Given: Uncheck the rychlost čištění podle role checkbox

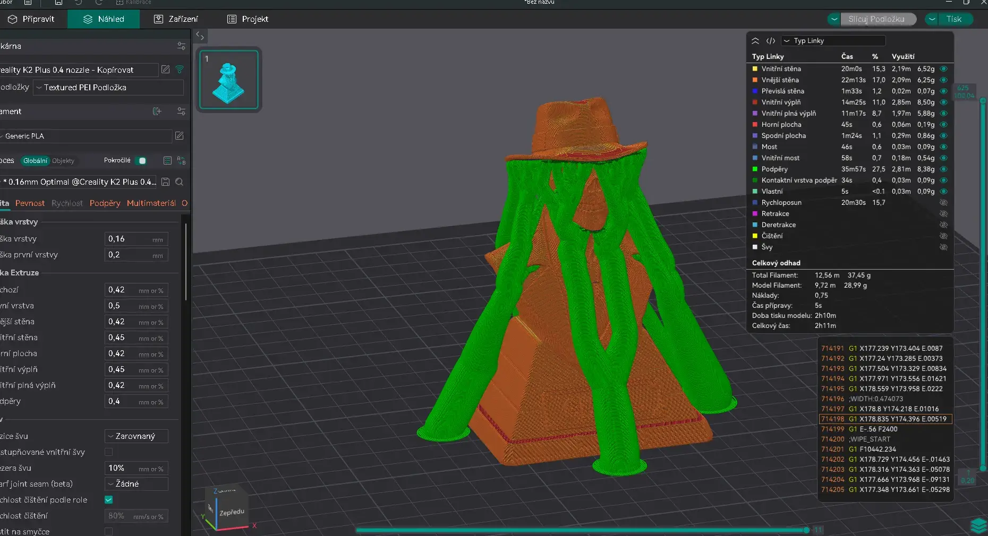Looking at the screenshot, I should point(108,500).
